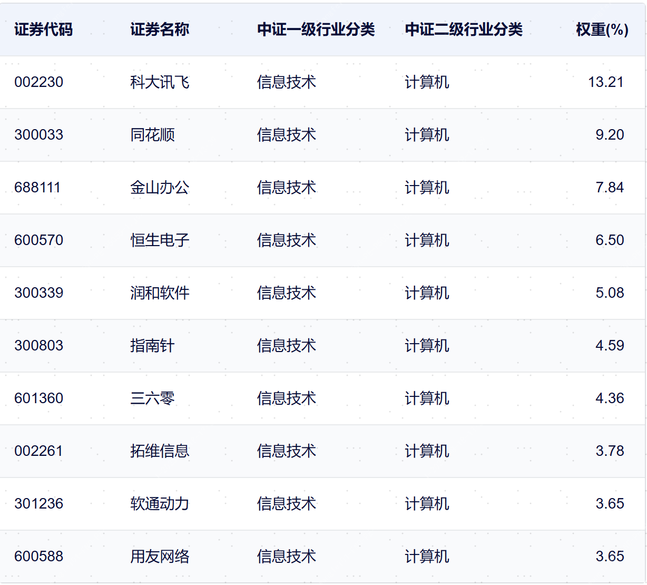Select security name 指南针
The image size is (647, 585).
(x=152, y=346)
